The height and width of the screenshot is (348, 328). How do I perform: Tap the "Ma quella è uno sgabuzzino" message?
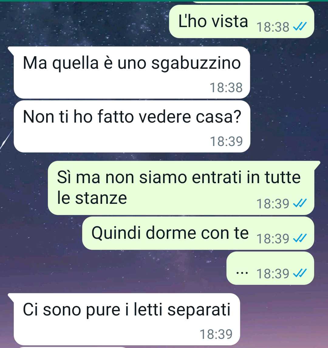click(132, 73)
